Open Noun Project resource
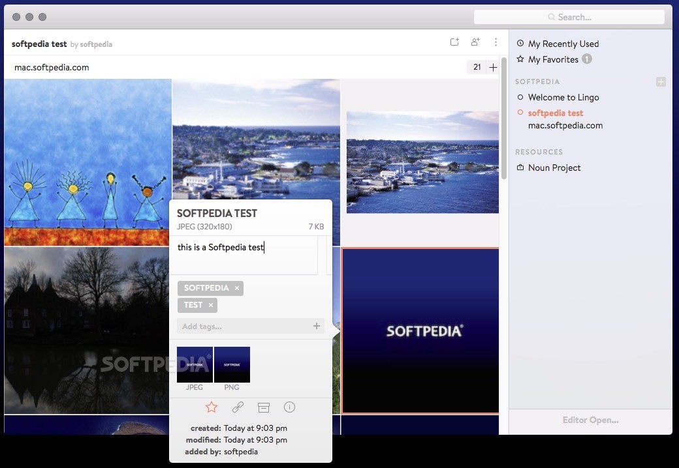679x468 pixels. (554, 168)
